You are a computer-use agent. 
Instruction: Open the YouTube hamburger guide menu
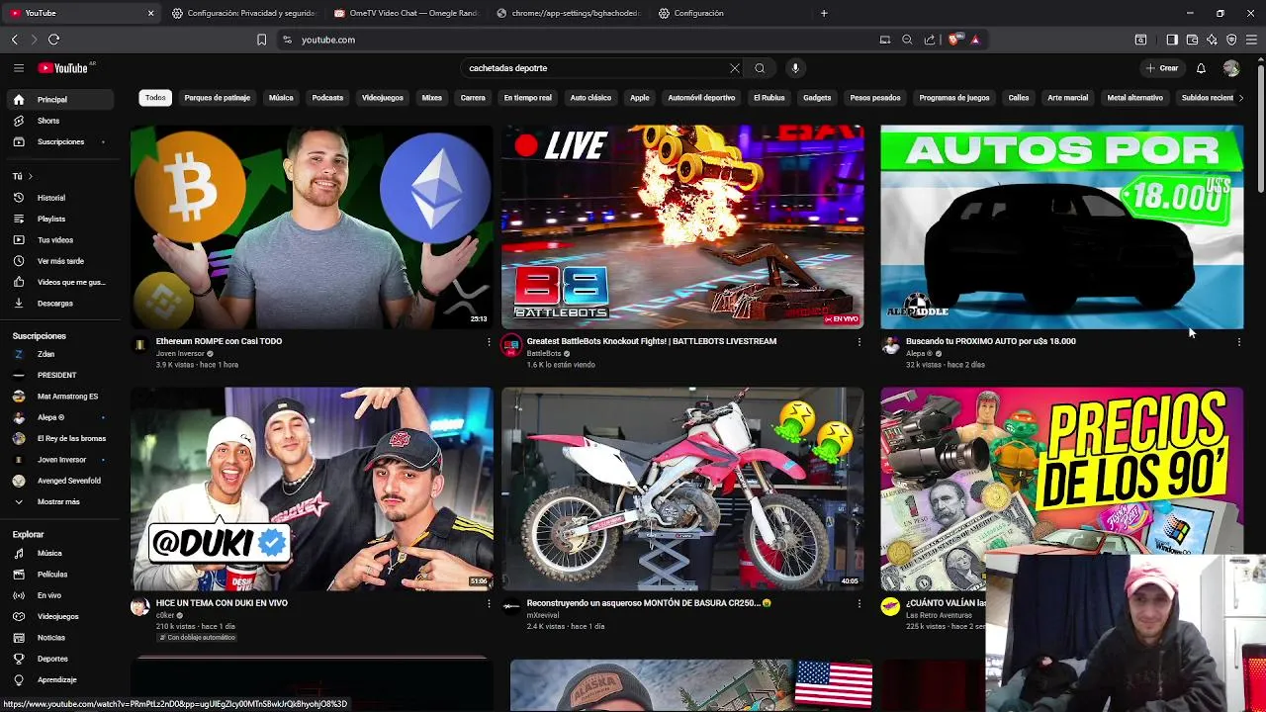[19, 68]
